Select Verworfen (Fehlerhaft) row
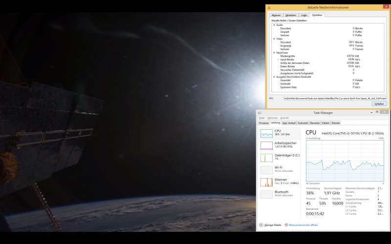The height and width of the screenshot is (244, 391). (x=328, y=70)
